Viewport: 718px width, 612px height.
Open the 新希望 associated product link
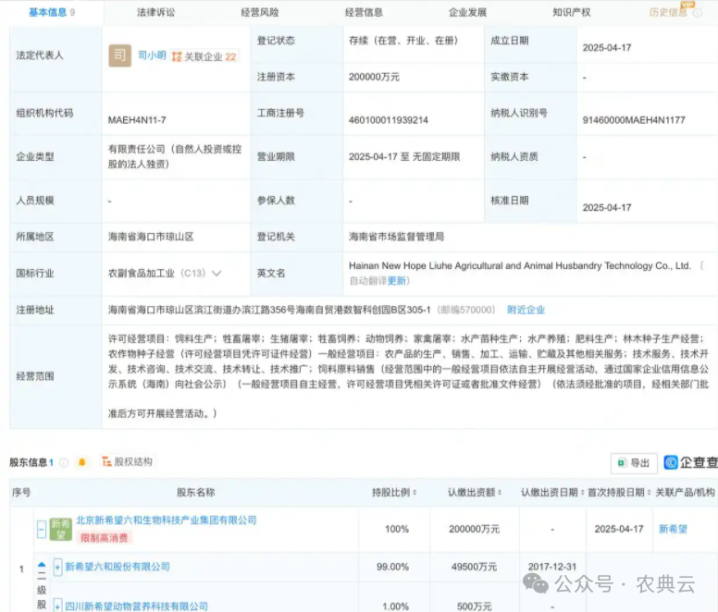(x=673, y=529)
